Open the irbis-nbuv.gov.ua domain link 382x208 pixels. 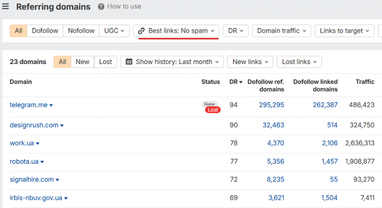click(36, 198)
